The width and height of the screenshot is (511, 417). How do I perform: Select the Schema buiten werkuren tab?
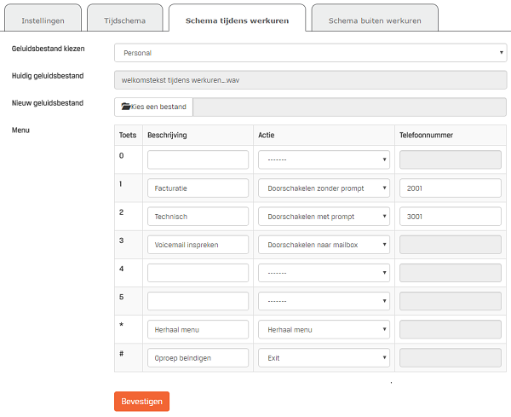pyautogui.click(x=375, y=20)
